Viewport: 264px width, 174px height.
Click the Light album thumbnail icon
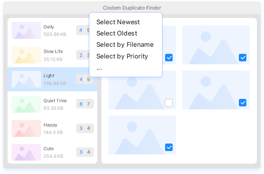[26, 79]
